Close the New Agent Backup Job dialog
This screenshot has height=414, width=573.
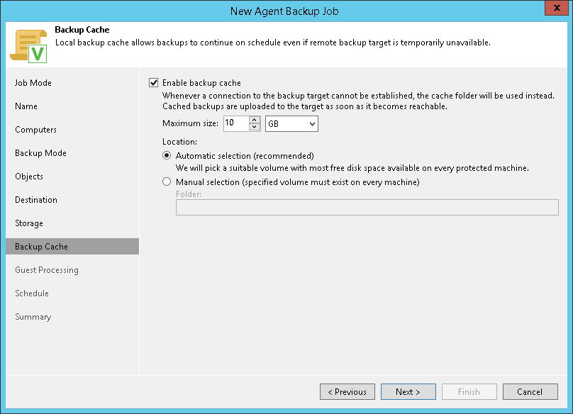(x=555, y=9)
